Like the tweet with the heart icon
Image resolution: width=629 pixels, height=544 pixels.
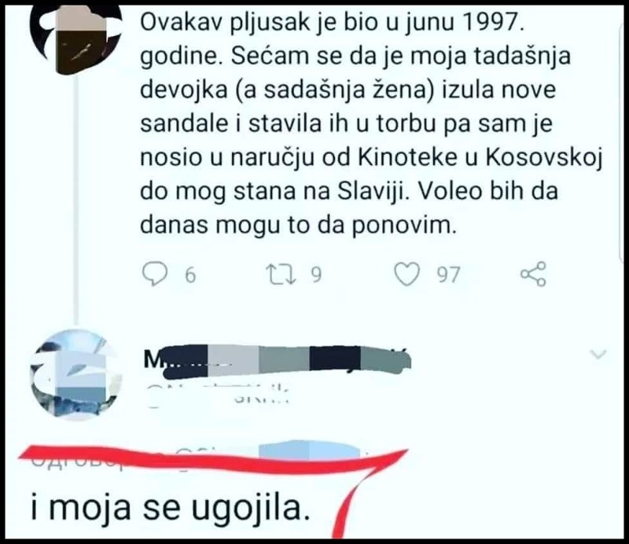tap(407, 274)
